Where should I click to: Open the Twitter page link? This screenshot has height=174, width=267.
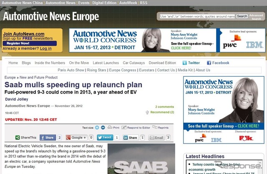(191, 63)
